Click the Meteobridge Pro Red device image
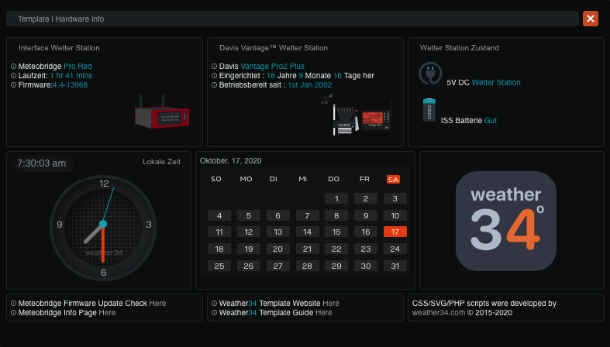 pos(162,112)
